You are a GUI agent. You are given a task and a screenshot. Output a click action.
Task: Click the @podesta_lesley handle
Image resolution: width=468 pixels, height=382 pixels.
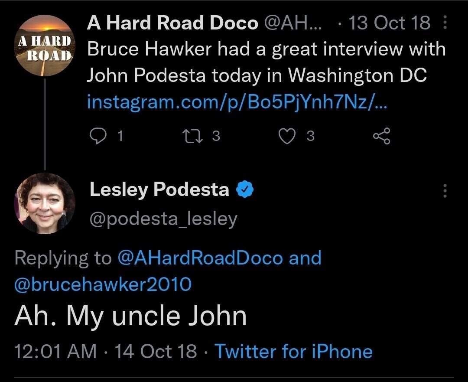tap(163, 219)
